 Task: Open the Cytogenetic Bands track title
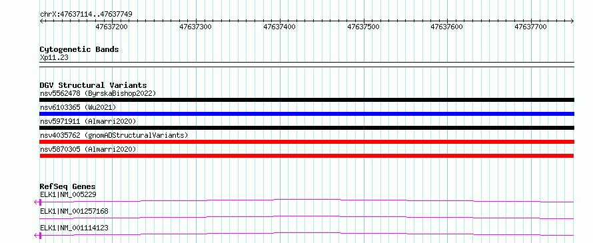79,49
